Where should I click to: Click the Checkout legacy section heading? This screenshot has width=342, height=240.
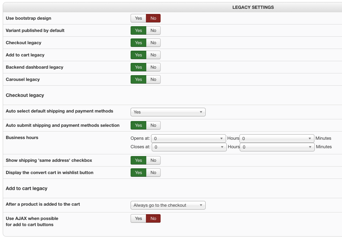25,95
